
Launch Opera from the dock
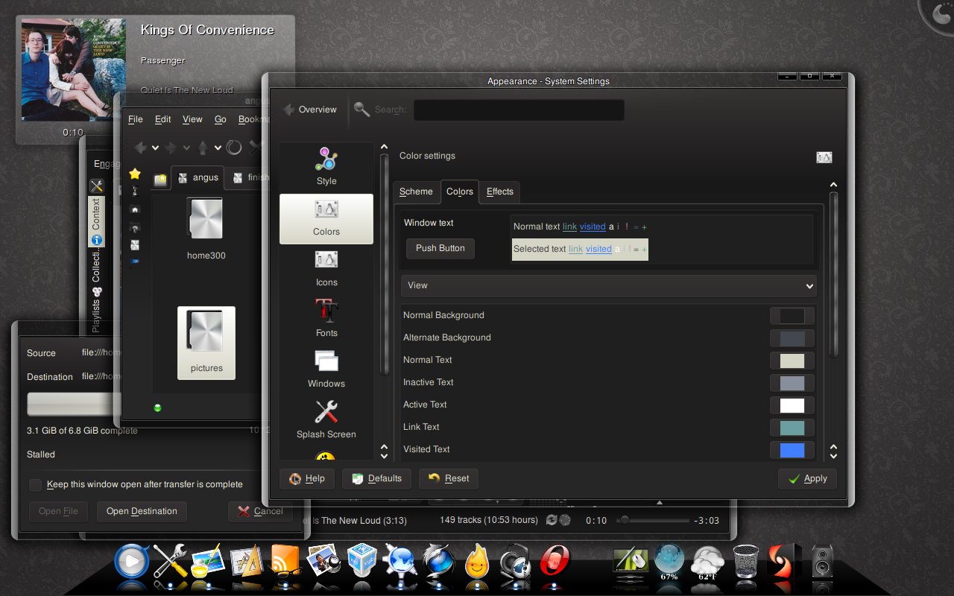pos(554,561)
